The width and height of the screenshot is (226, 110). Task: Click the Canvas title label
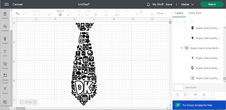pyautogui.click(x=18, y=4)
